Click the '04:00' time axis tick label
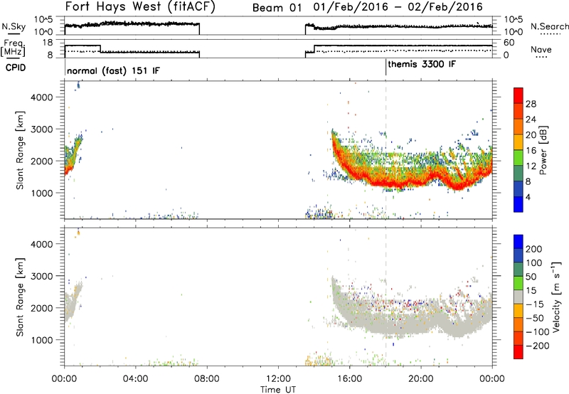The height and width of the screenshot is (394, 569). tap(136, 379)
